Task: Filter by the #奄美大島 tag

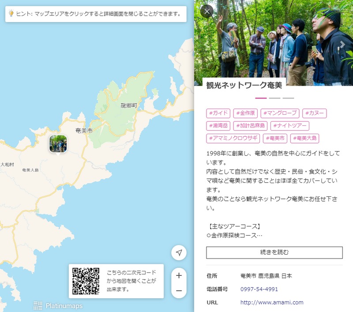Action: click(x=304, y=138)
